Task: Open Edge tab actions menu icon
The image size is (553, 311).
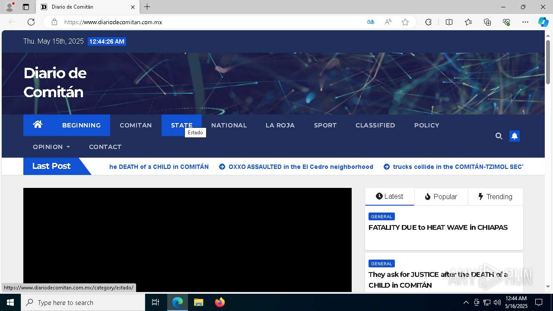Action: coord(26,7)
